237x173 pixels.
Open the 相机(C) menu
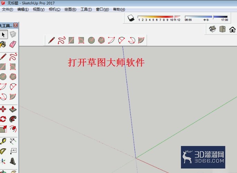[x=54, y=9]
